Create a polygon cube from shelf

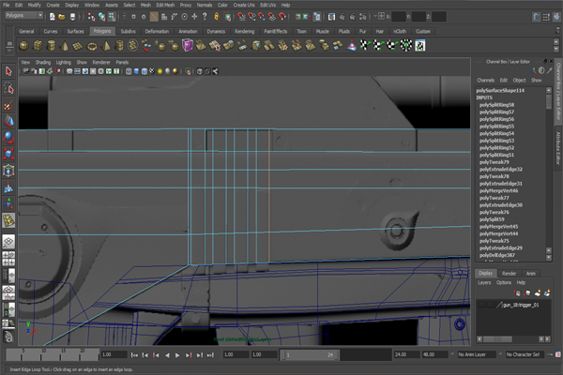[x=38, y=46]
